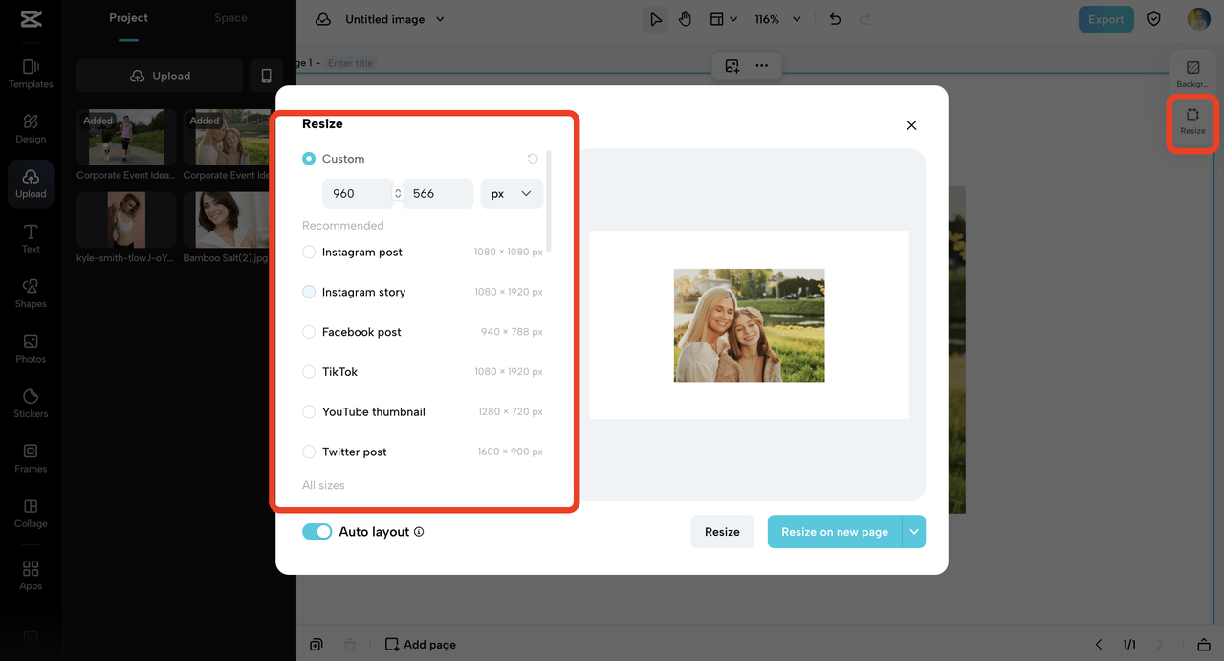Open the Design sidebar panel
Image resolution: width=1224 pixels, height=661 pixels.
pos(31,128)
